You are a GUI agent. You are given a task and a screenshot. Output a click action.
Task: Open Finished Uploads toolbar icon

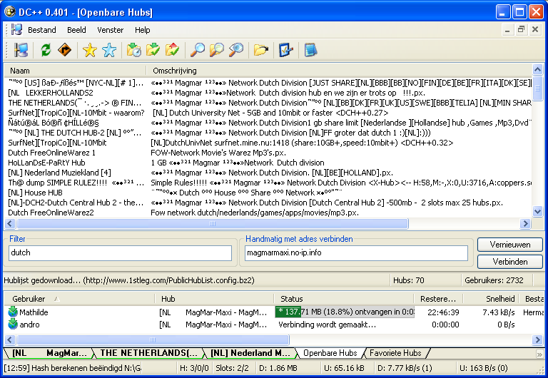pos(172,50)
